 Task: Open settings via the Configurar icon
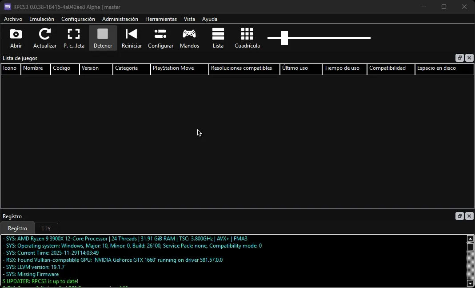[x=160, y=38]
